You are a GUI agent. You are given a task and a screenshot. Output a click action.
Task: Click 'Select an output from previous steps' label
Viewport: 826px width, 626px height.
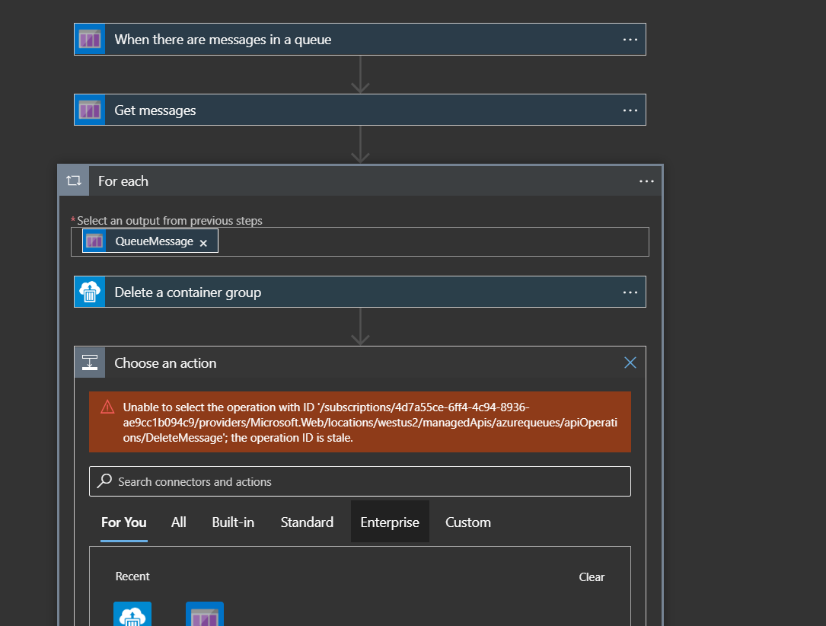pos(170,221)
